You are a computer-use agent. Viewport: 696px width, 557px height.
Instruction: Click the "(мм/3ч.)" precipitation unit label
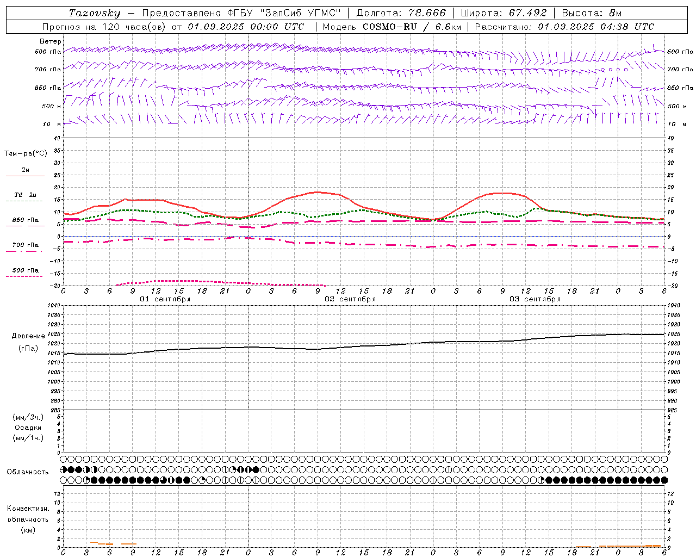tap(28, 417)
